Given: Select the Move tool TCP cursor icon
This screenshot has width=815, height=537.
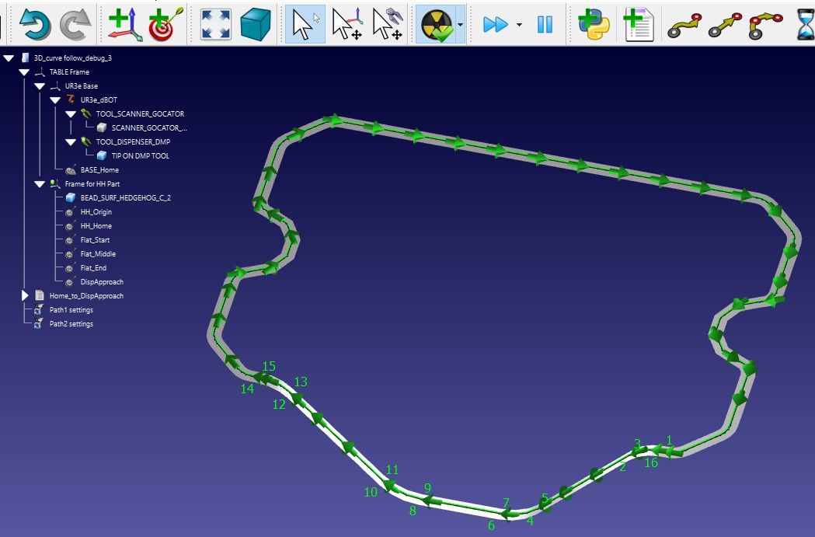Looking at the screenshot, I should pyautogui.click(x=387, y=24).
